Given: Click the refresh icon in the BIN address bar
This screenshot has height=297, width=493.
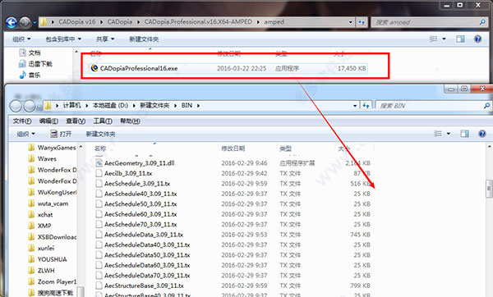Looking at the screenshot, I should [366, 106].
